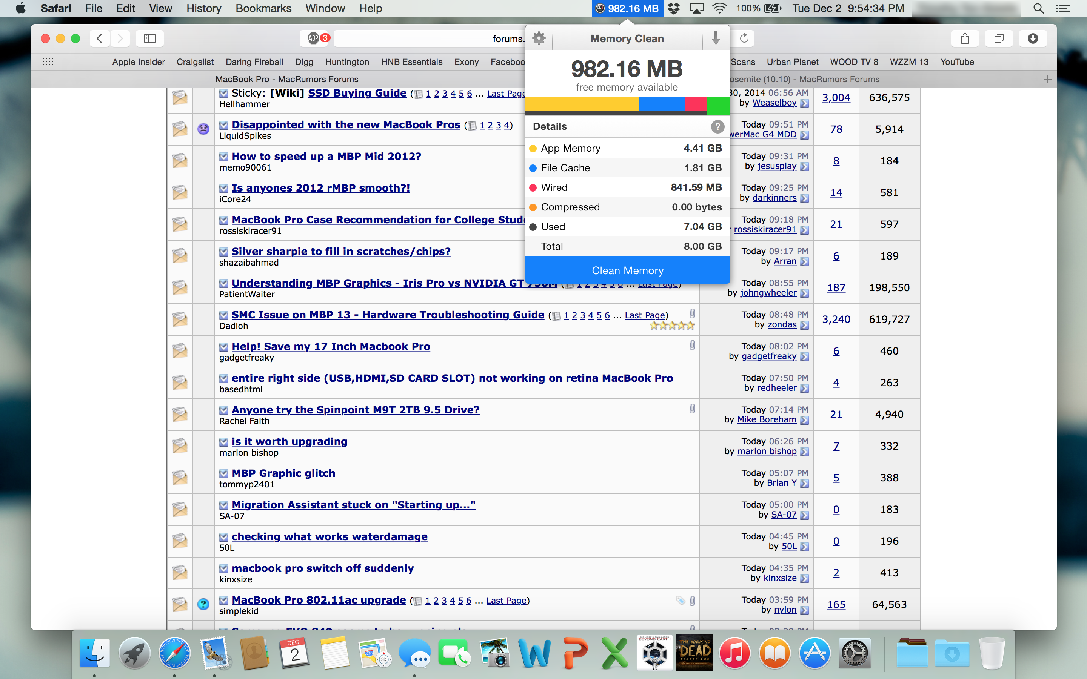Toggle the Safari sidebar button

point(149,38)
